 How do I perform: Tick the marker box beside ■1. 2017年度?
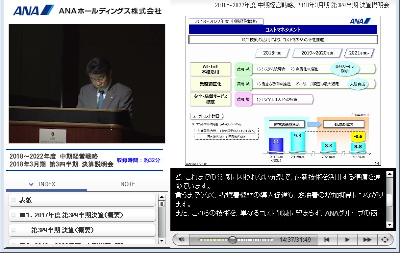coord(14,215)
